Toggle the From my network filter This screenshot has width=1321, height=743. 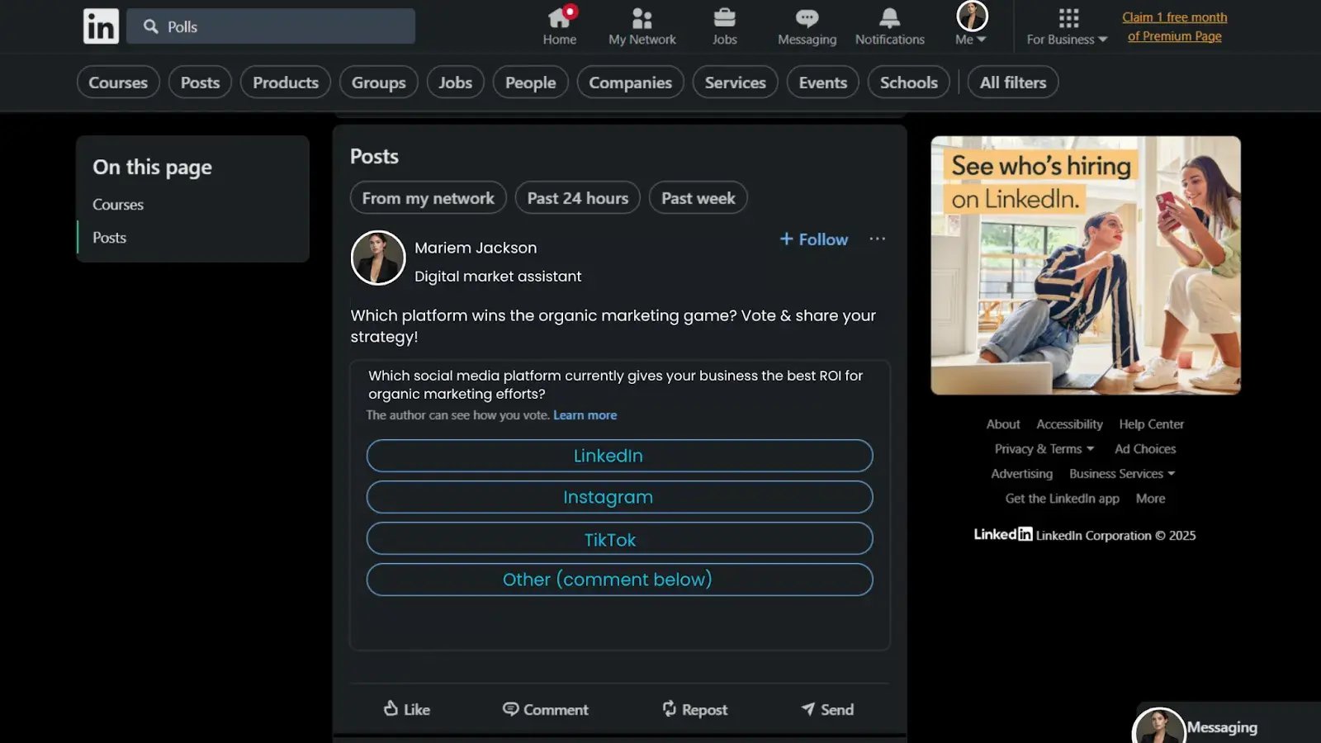(428, 198)
